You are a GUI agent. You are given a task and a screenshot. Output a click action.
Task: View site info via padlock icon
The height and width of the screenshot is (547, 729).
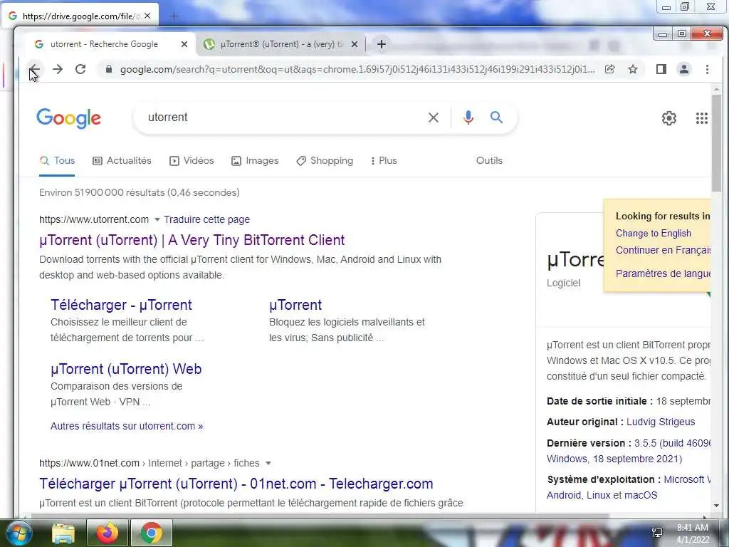(x=109, y=69)
